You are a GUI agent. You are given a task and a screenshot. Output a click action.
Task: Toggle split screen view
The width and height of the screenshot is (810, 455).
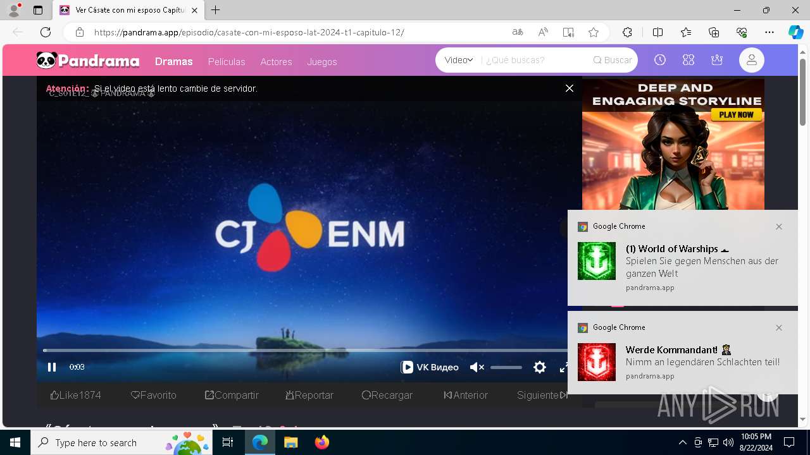[x=657, y=32]
